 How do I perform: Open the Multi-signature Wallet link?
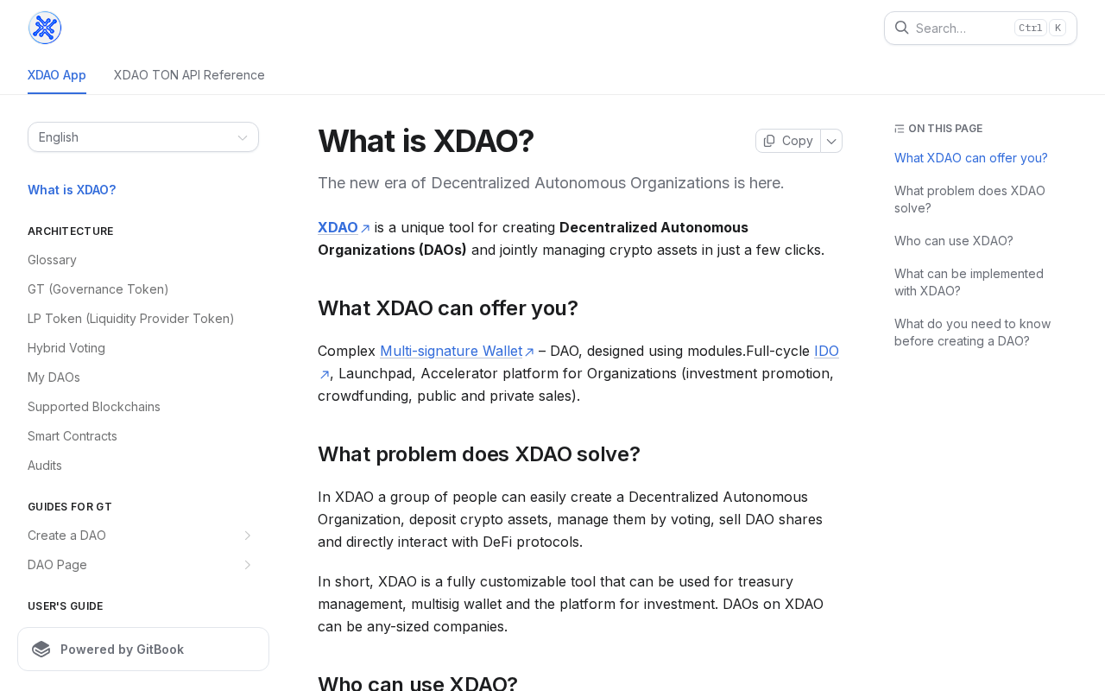click(458, 351)
